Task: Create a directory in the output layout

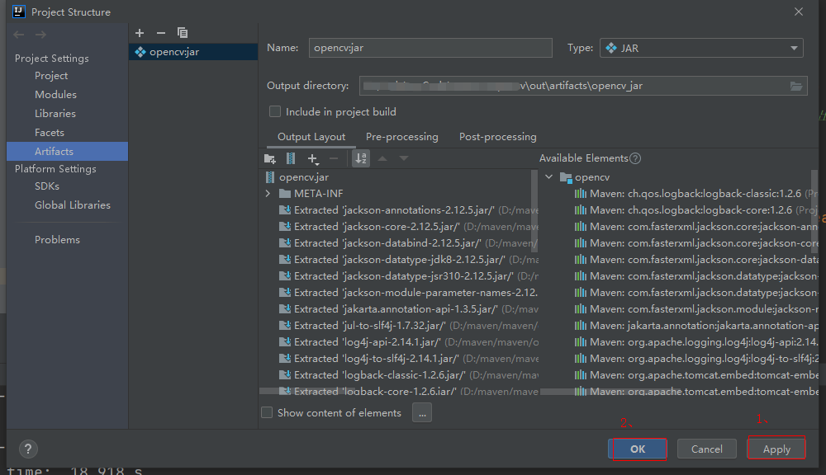Action: (x=270, y=158)
